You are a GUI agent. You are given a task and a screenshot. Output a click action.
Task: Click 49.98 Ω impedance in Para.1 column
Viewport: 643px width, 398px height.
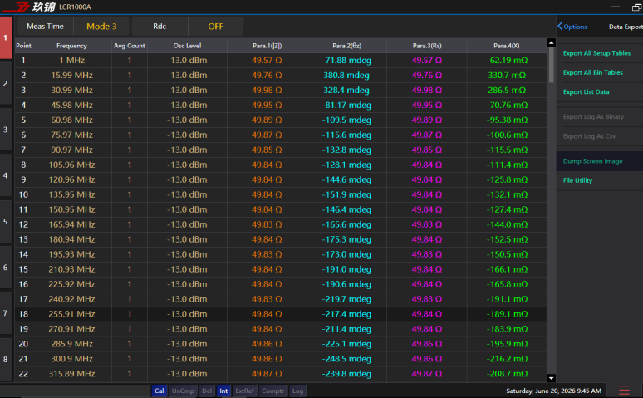tap(267, 91)
